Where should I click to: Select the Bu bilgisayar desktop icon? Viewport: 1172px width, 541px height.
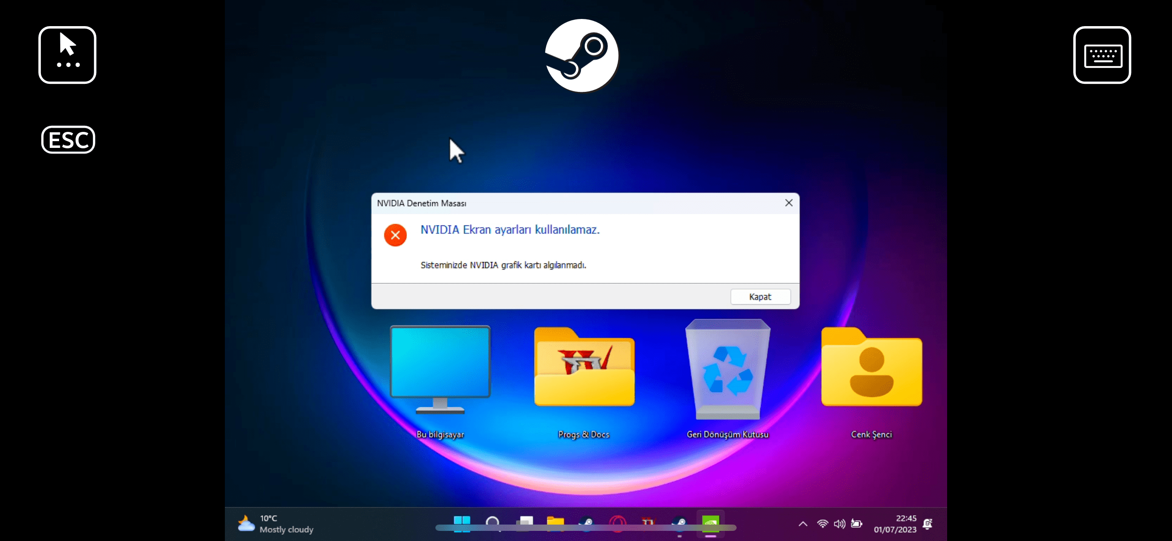tap(440, 382)
